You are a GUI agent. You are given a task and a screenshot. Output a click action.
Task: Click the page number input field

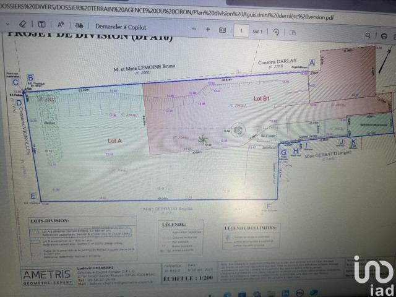click(241, 30)
